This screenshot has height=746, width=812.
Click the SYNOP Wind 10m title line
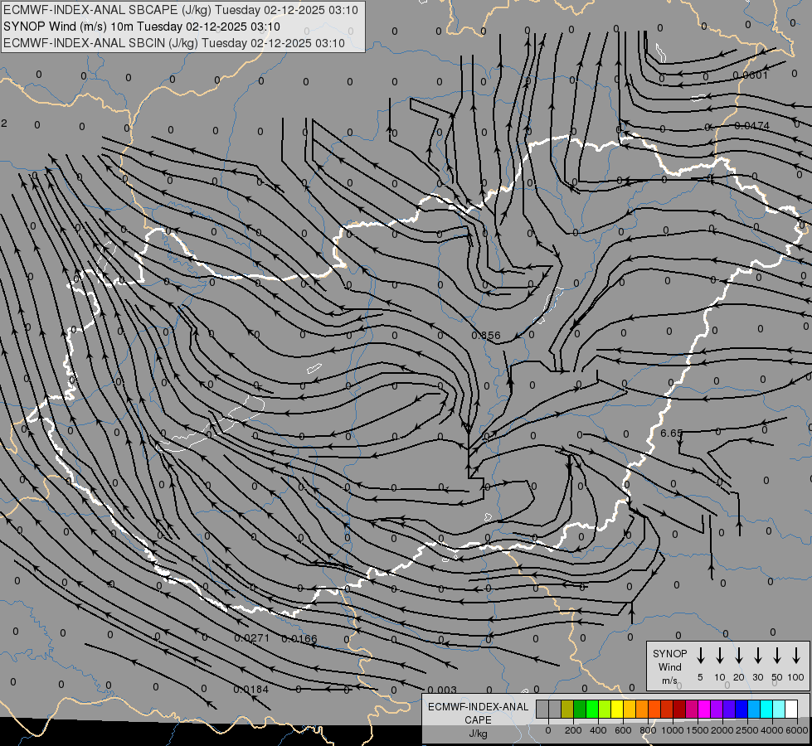click(141, 27)
